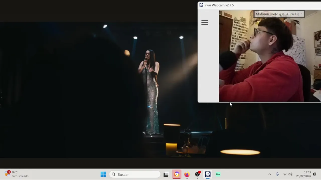Open the Windows Start menu
This screenshot has width=321, height=180.
(x=103, y=174)
